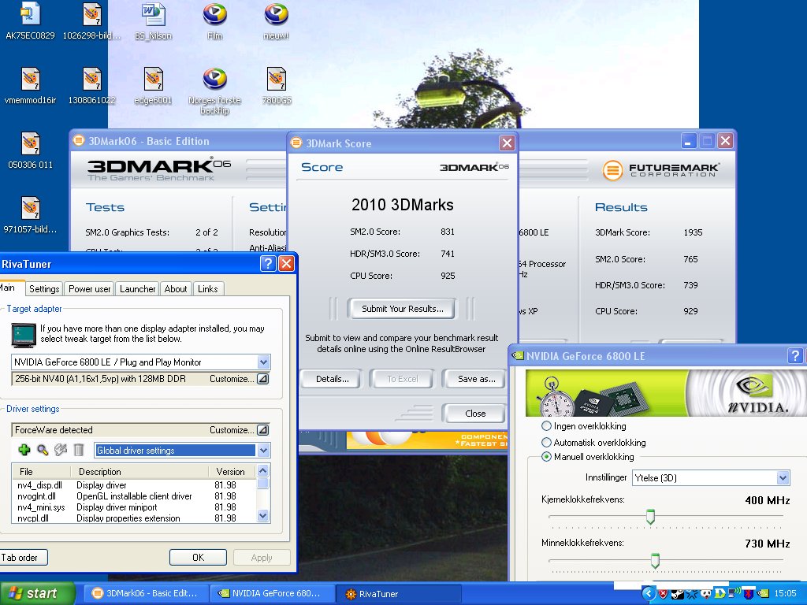Image resolution: width=807 pixels, height=605 pixels.
Task: Select Automatisk overklokking radio button
Action: tap(546, 443)
